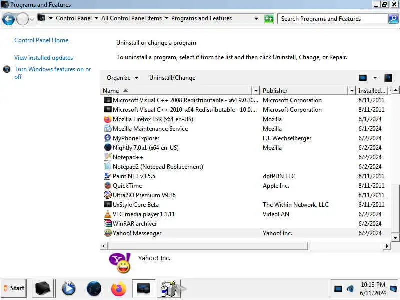This screenshot has height=300, width=400.
Task: Select the Paint.NET v3.5.5 icon
Action: point(108,176)
